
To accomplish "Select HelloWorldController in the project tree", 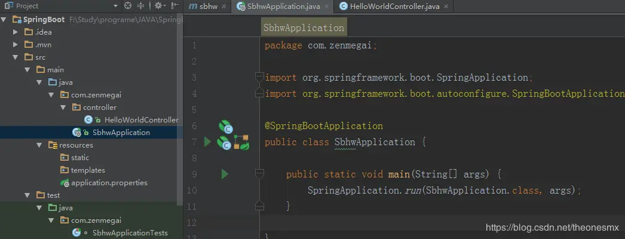I will point(141,120).
